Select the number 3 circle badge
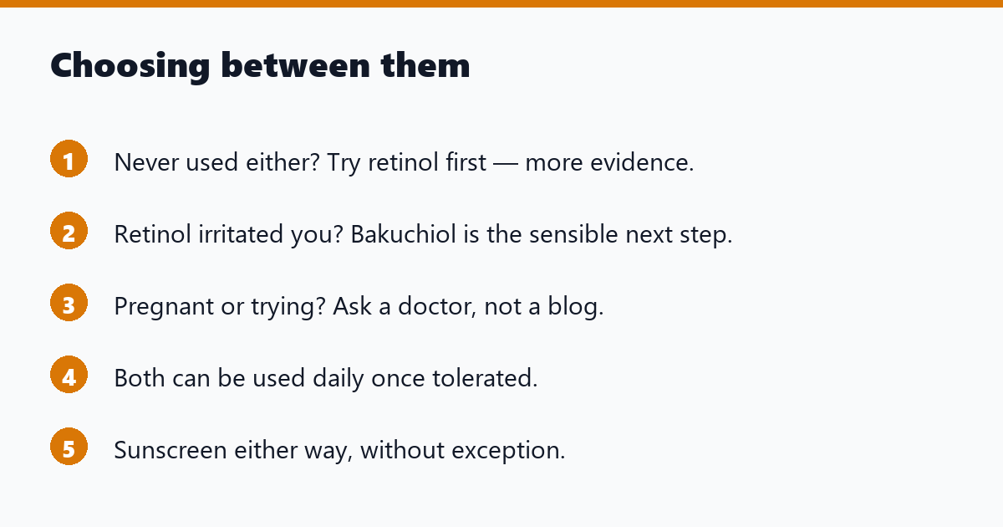This screenshot has height=527, width=1003. (x=69, y=303)
